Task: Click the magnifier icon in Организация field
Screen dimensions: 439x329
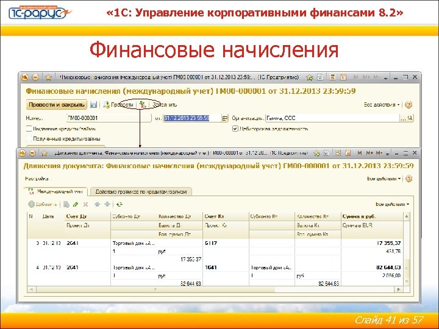Action: tap(410, 118)
